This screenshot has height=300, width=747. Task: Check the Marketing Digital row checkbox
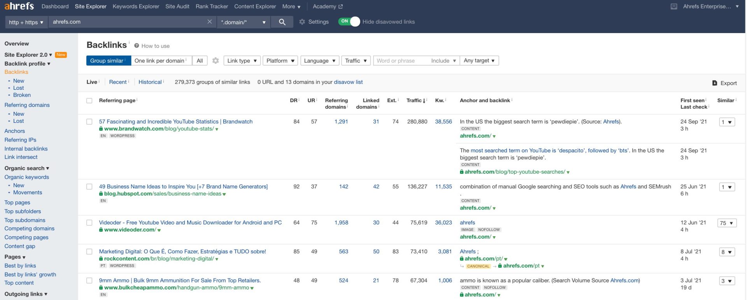(89, 251)
